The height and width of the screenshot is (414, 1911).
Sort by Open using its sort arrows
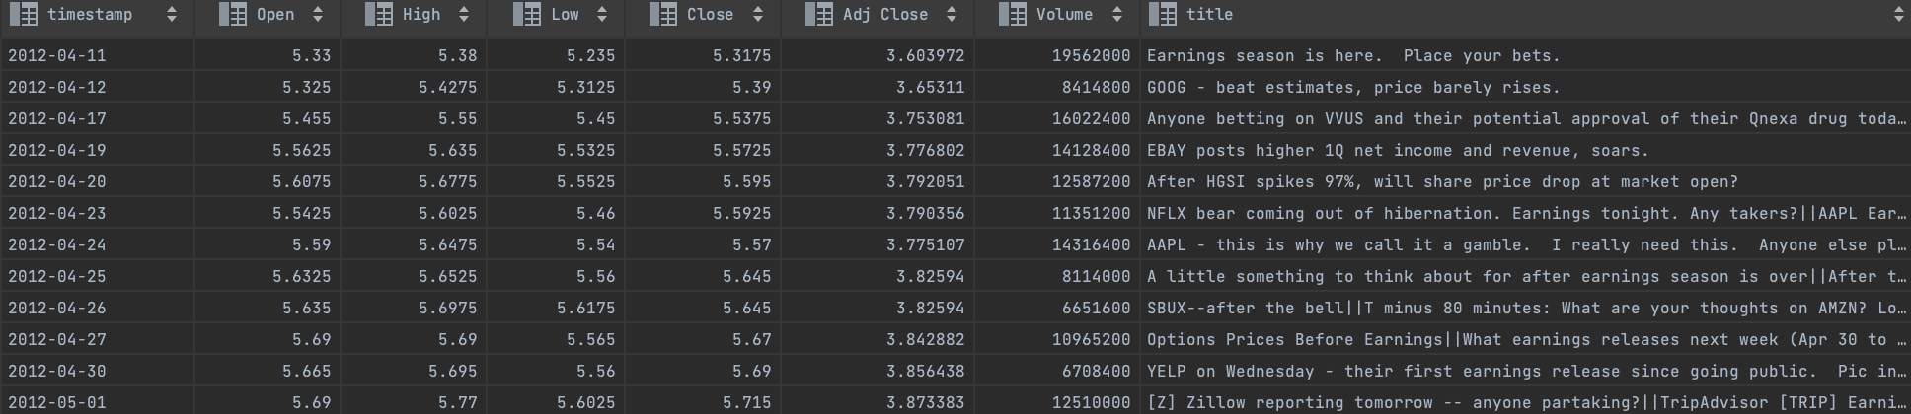pos(318,15)
